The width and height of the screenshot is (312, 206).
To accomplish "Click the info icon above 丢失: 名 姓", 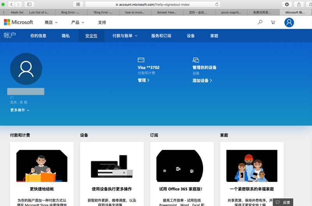I will coord(12,98).
